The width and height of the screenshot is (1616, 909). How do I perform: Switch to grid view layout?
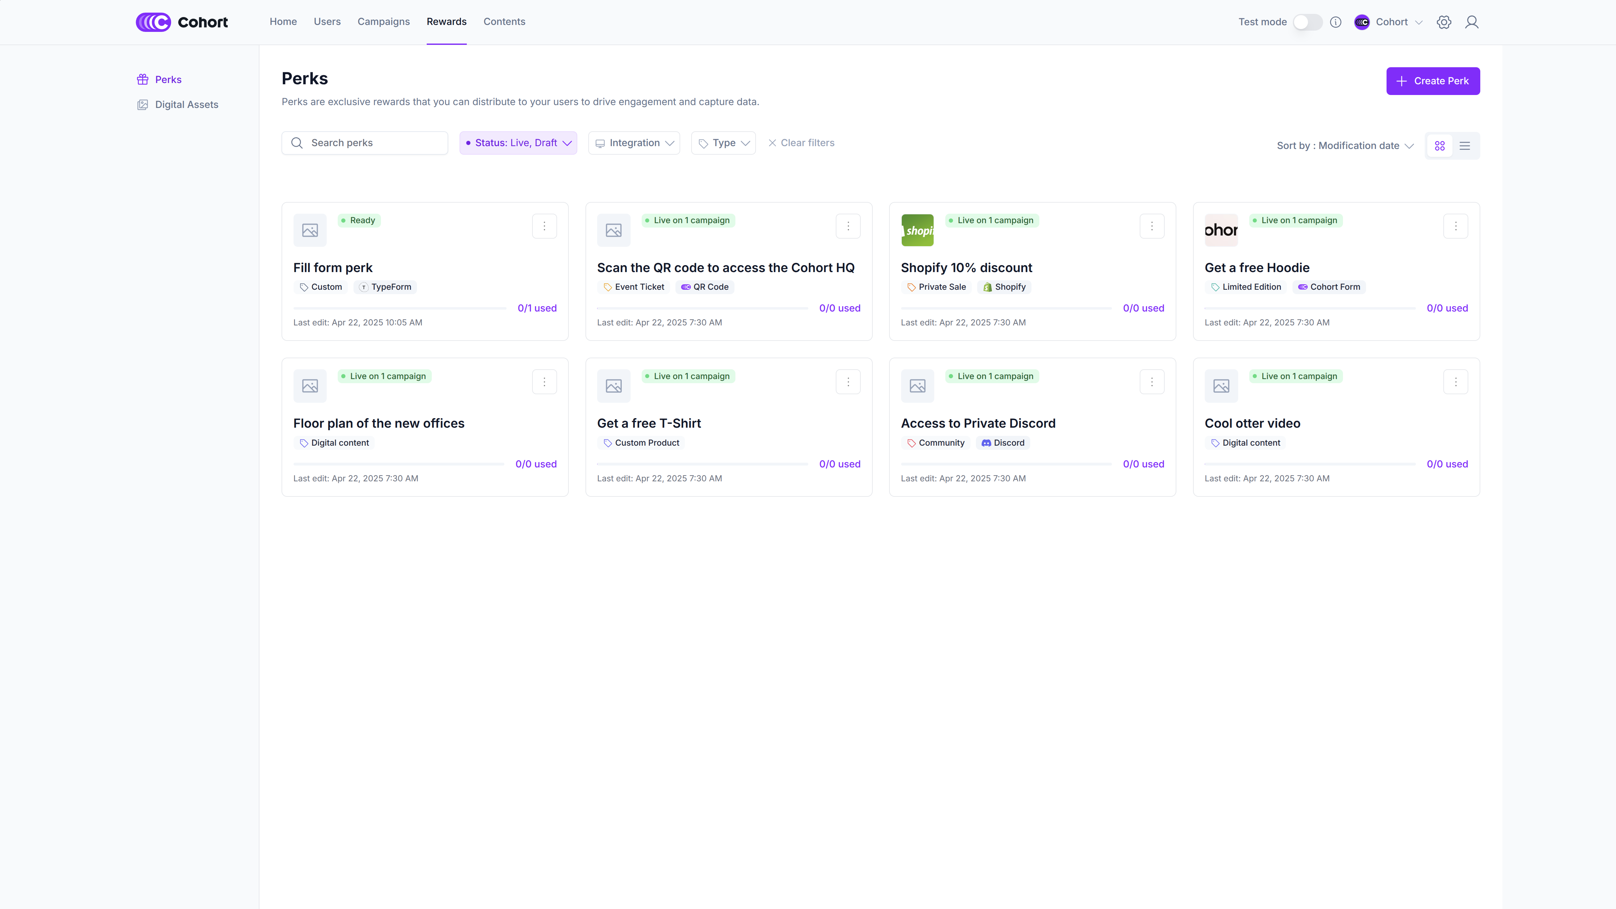tap(1440, 146)
